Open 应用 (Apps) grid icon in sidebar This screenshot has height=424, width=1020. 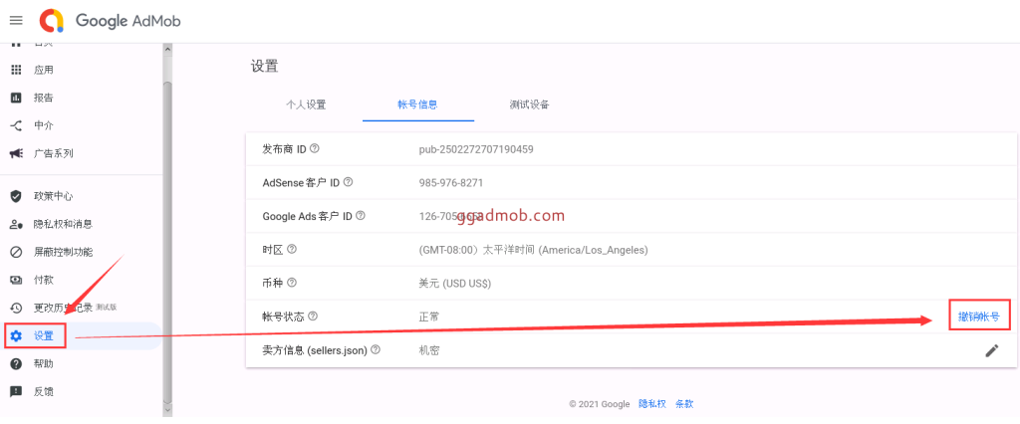click(x=16, y=70)
